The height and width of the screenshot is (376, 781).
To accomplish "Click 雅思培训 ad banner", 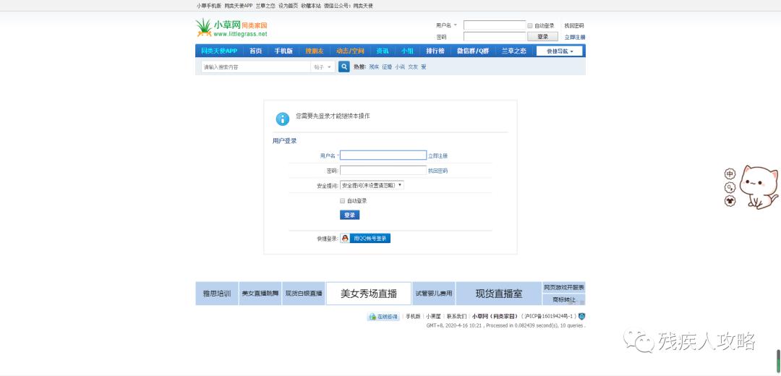I will (217, 294).
